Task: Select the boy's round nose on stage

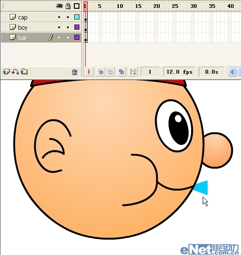Action: pos(218,150)
